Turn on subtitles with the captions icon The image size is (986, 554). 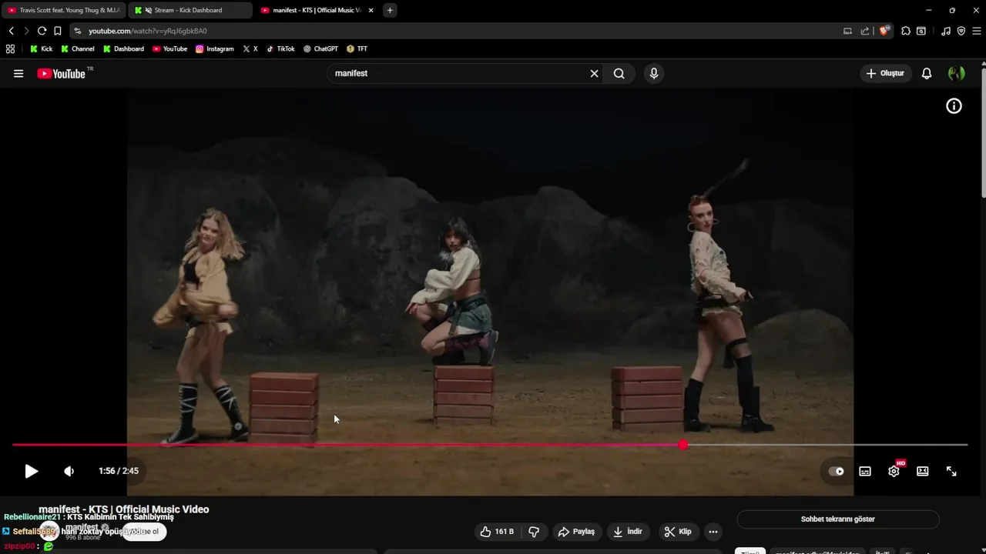[x=865, y=471]
